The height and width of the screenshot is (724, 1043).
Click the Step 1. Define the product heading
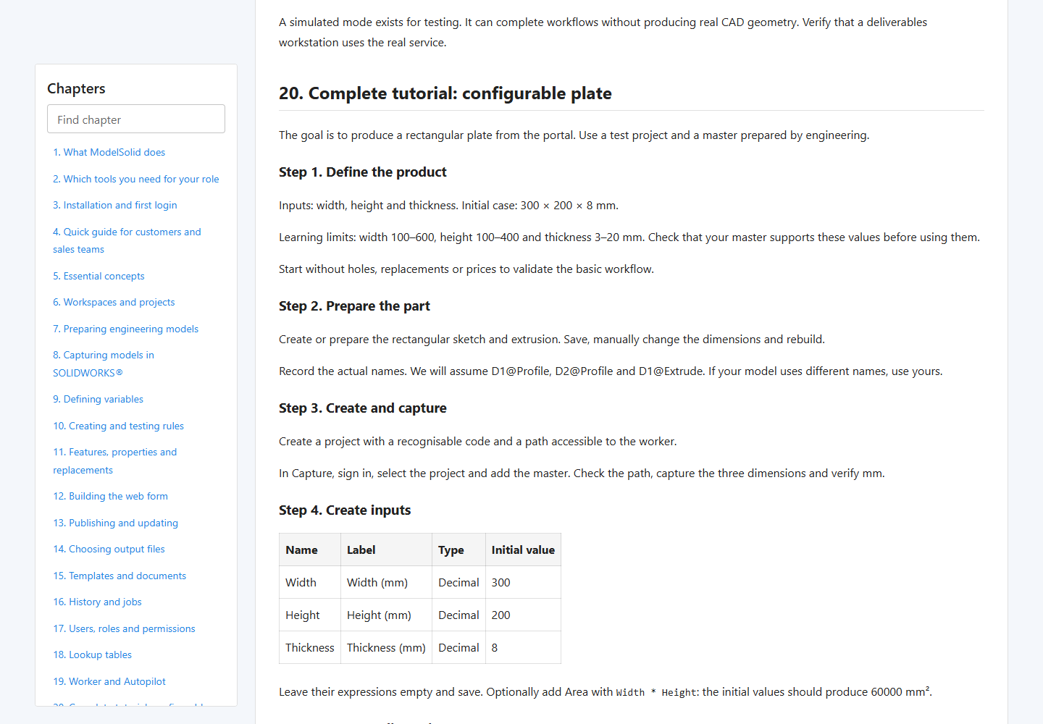(x=363, y=172)
